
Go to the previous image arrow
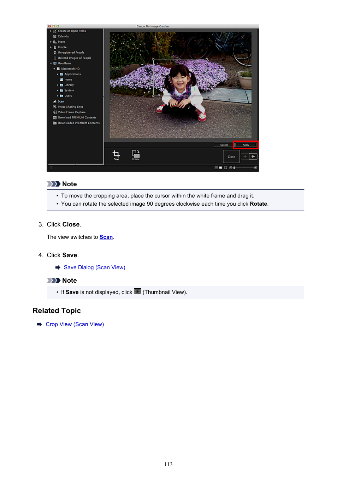pyautogui.click(x=245, y=157)
